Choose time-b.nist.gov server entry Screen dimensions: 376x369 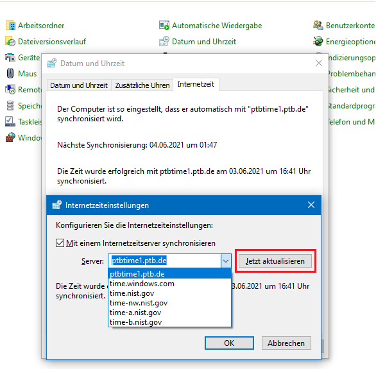[x=170, y=322]
